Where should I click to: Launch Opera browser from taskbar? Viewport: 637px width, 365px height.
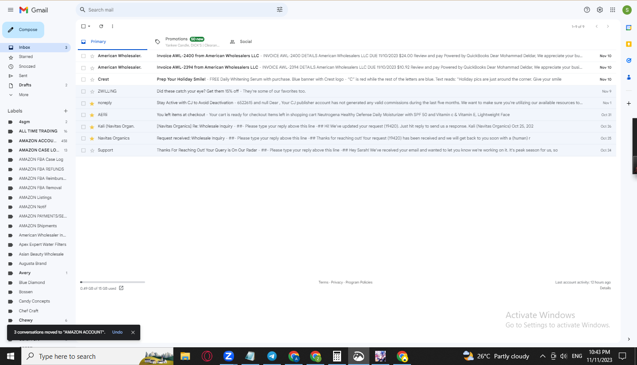(x=207, y=356)
